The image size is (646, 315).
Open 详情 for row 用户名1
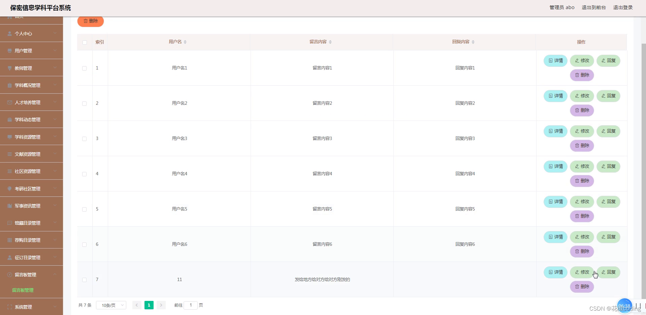(x=555, y=61)
